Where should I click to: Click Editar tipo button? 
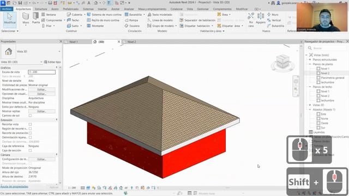pos(52,62)
